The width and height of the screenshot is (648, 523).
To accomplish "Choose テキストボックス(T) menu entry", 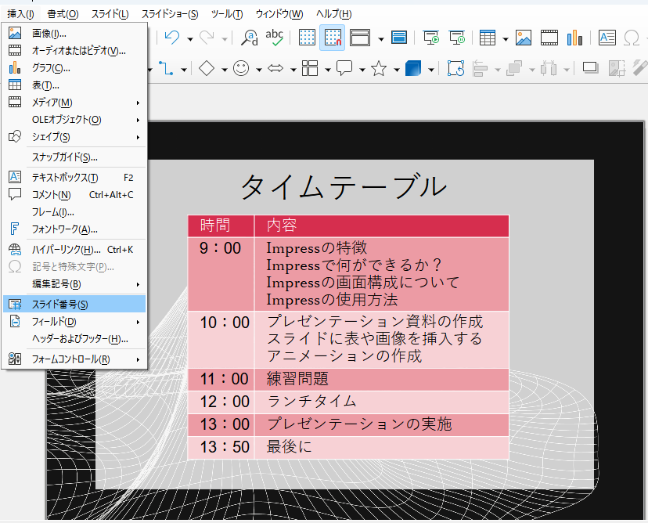I will pos(74,178).
